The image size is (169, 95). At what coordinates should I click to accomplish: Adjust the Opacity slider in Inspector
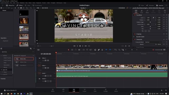(151, 44)
